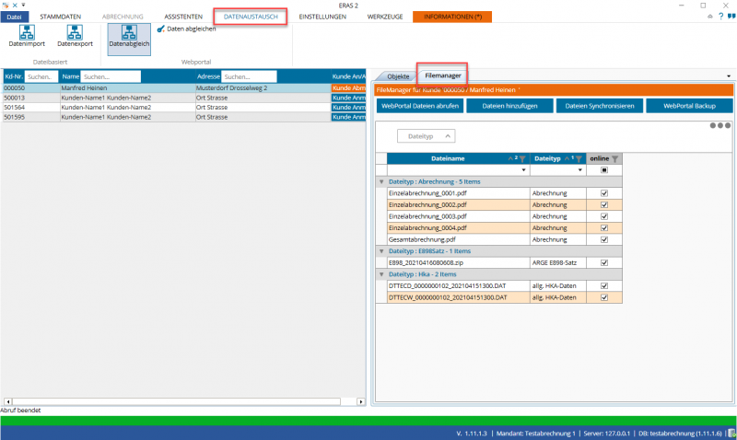Click the horizontal scrollbar right arrow
Image resolution: width=737 pixels, height=440 pixels.
pos(360,401)
